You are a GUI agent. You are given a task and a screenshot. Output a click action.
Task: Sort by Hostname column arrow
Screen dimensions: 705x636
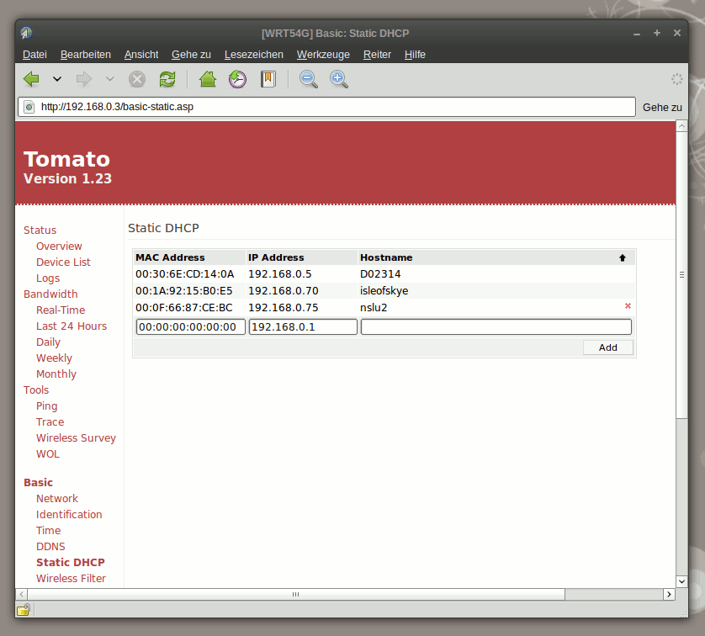(623, 257)
